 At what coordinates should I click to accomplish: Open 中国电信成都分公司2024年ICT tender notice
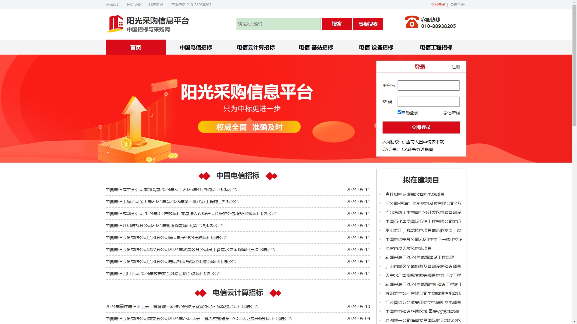pos(191,214)
